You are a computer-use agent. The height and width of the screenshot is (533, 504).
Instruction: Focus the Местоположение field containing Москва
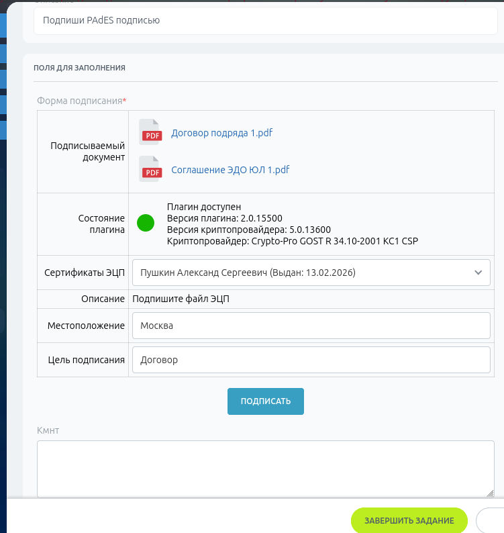[311, 326]
